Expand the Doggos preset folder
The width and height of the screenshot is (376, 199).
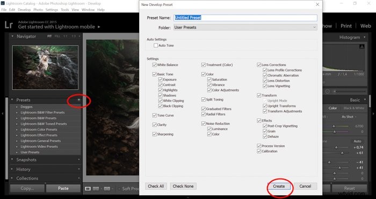[x=17, y=107]
